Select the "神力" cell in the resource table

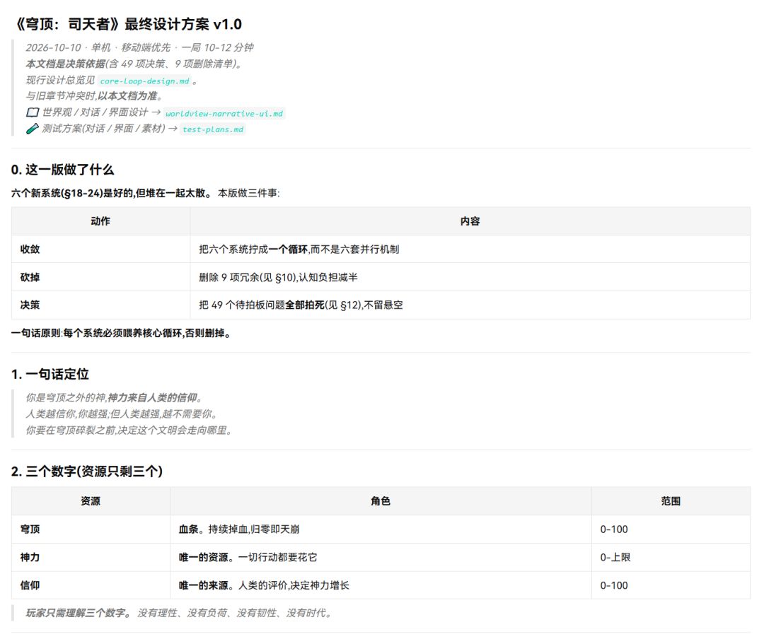pos(91,557)
